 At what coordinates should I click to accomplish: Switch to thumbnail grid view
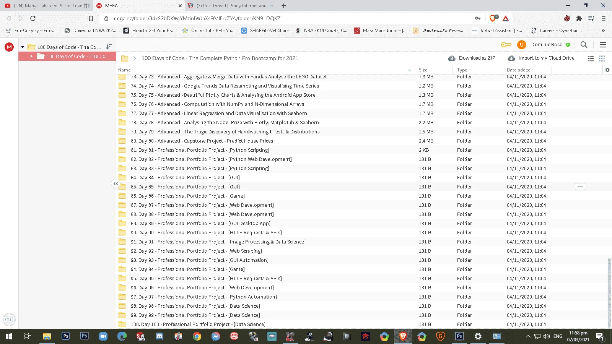coord(602,58)
